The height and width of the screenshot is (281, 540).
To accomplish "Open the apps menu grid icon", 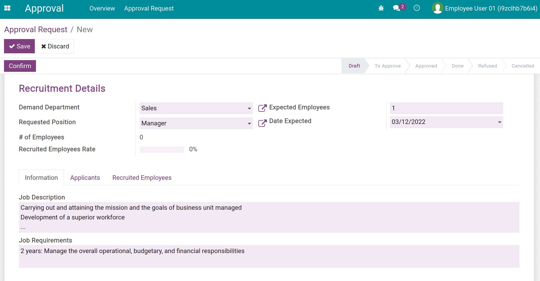I will click(x=7, y=8).
